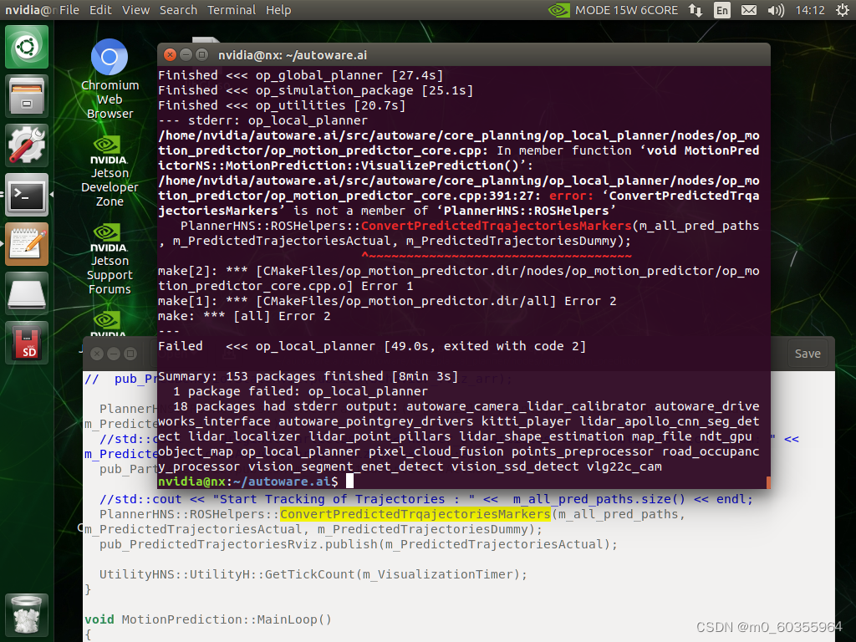Open NVIDIA power mode 15W 6CORE indicator
856x642 pixels.
pyautogui.click(x=613, y=10)
